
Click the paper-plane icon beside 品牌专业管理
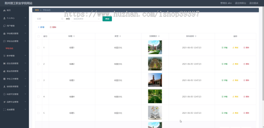[4, 102]
